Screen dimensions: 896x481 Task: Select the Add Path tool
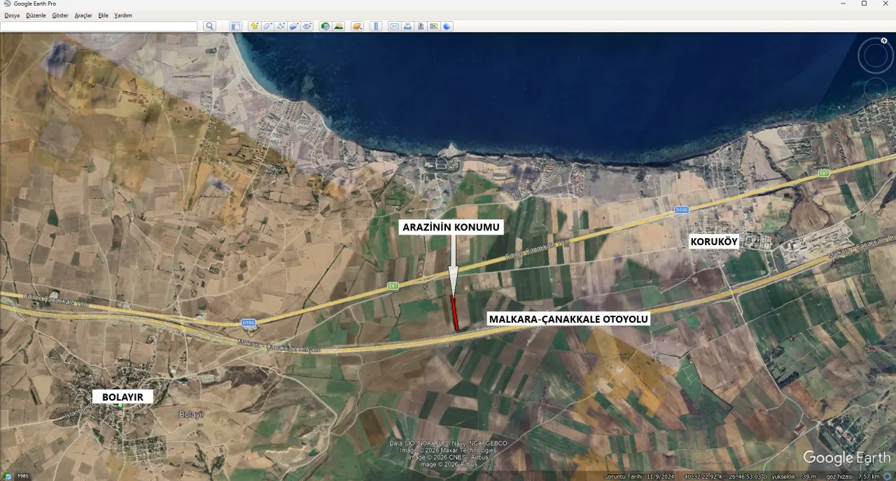[281, 26]
